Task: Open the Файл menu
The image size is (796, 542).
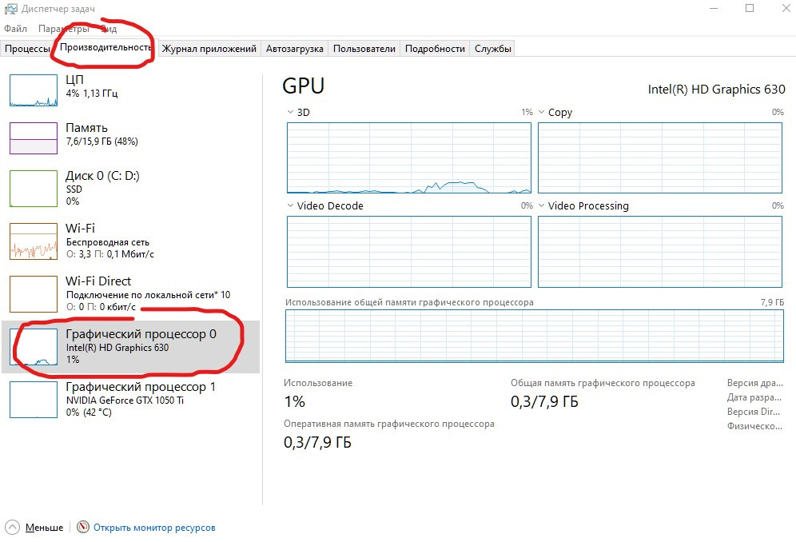Action: click(15, 29)
